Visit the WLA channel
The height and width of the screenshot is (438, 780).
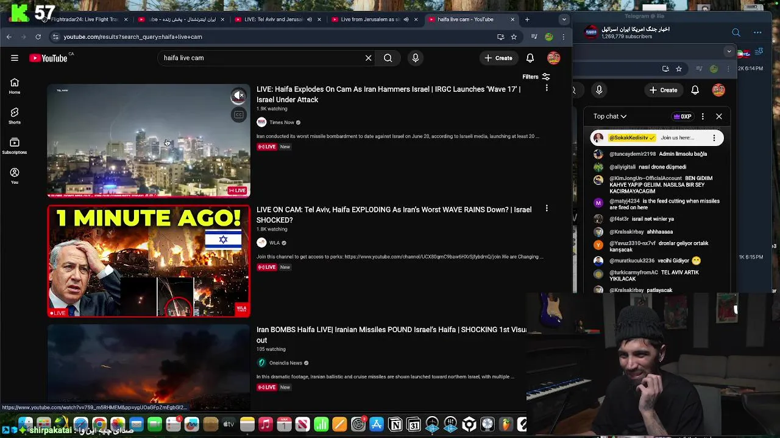(x=274, y=243)
